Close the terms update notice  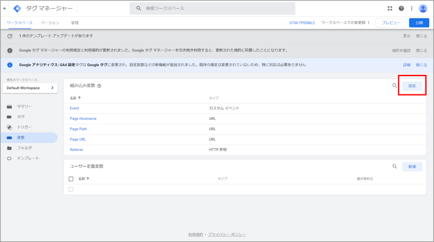click(x=422, y=50)
